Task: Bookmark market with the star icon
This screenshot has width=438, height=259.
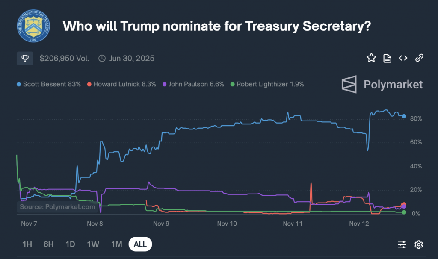Action: coord(371,58)
